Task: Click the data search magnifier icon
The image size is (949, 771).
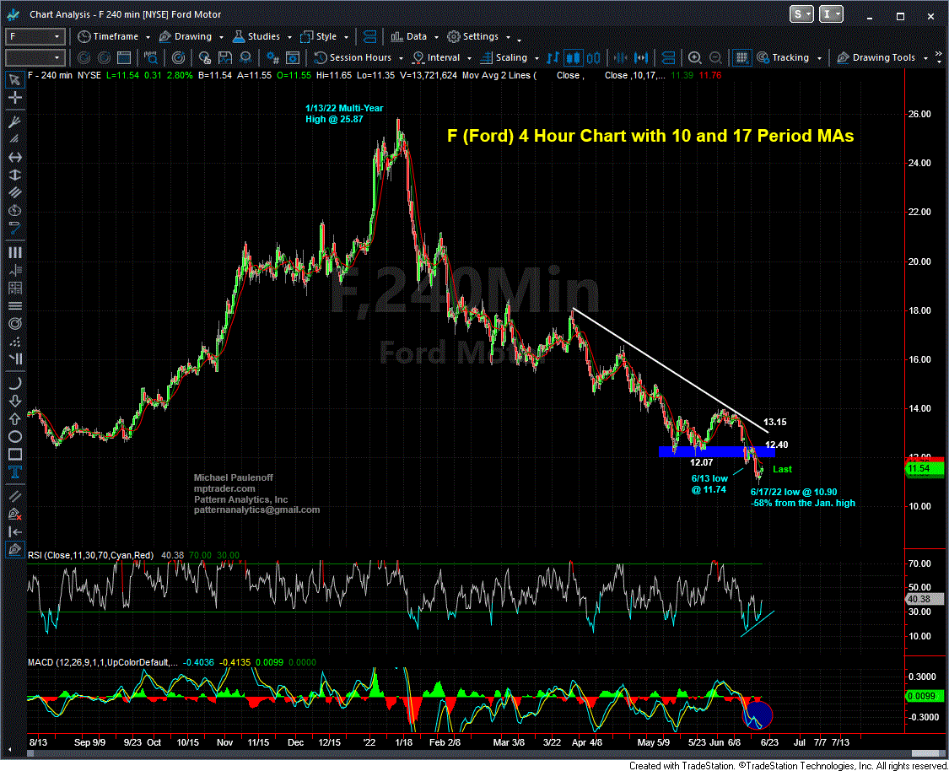Action: pyautogui.click(x=151, y=57)
